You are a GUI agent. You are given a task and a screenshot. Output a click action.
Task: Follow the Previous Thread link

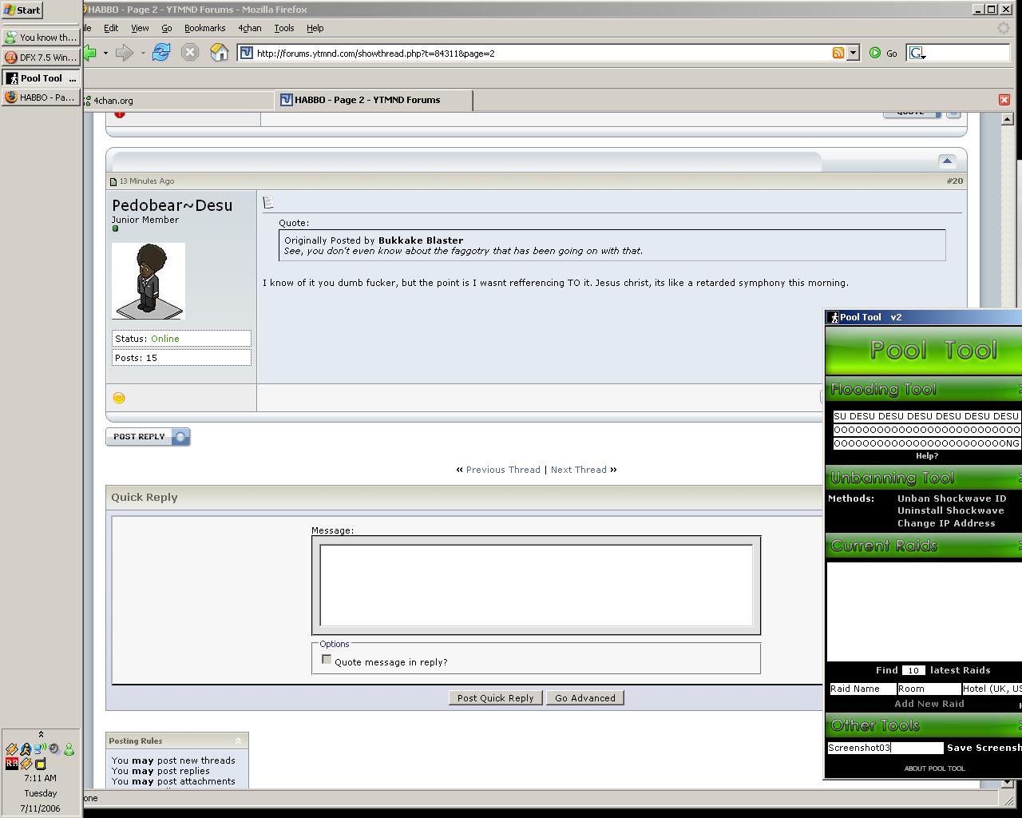coord(503,470)
